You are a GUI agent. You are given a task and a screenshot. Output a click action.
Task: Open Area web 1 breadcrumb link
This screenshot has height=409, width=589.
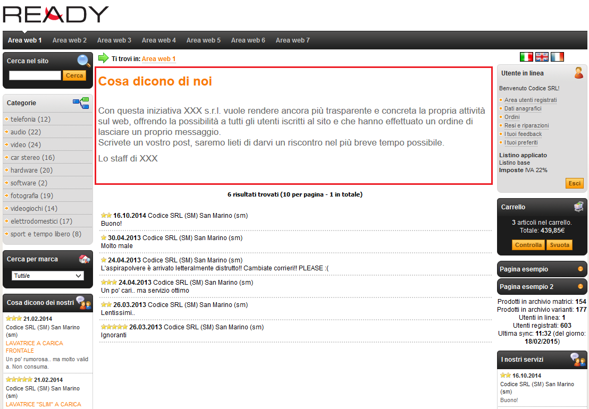point(159,59)
